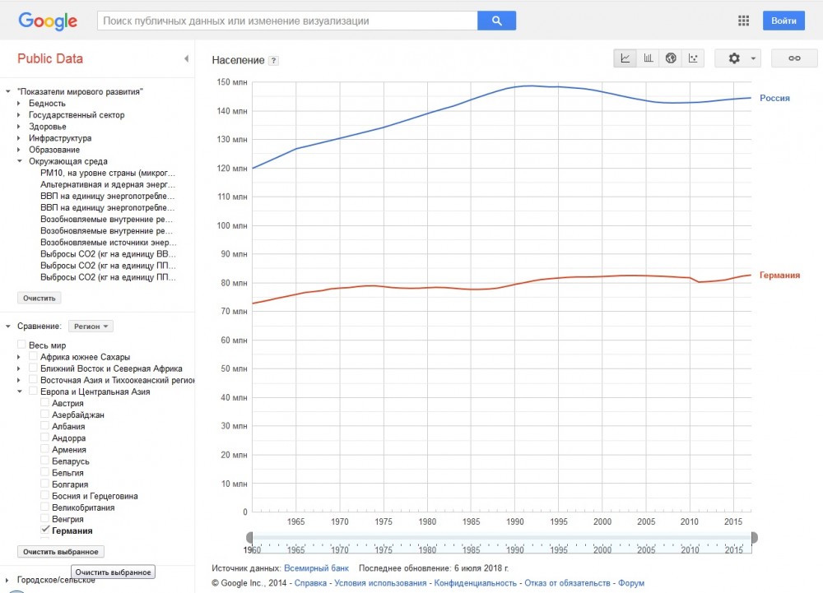The image size is (823, 593).
Task: Expand Африка южнее Сахары region
Action: [19, 357]
